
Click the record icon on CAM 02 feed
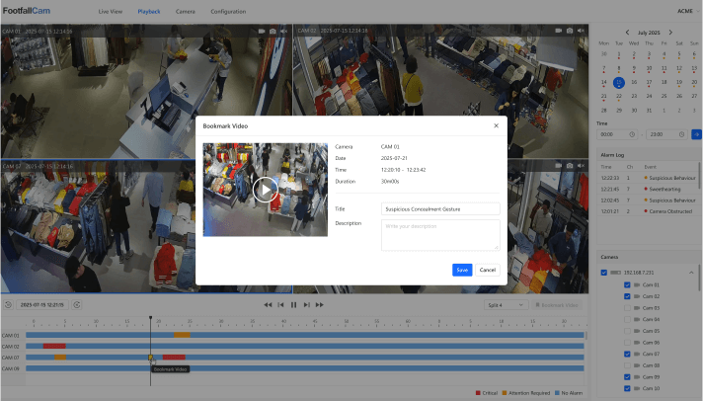[x=558, y=31]
